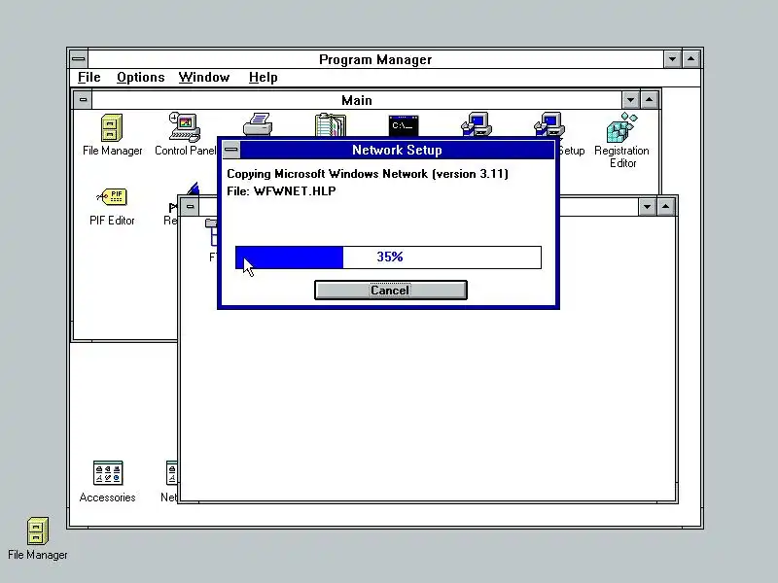Open Main group control menu box
The image size is (778, 583).
[83, 100]
